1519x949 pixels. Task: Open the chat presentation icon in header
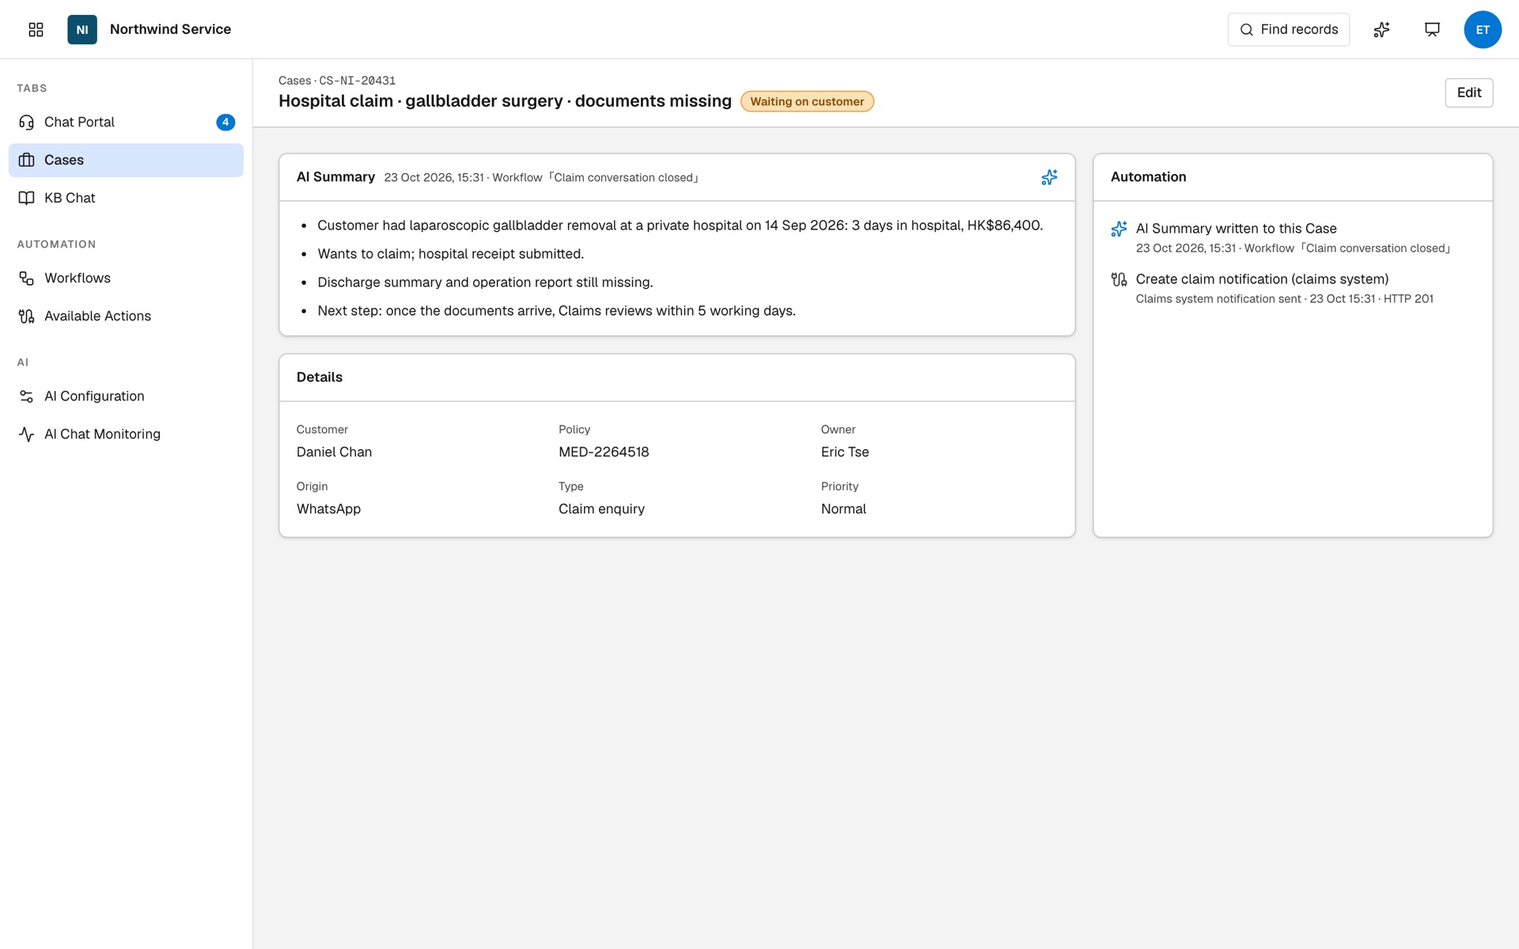click(x=1432, y=29)
